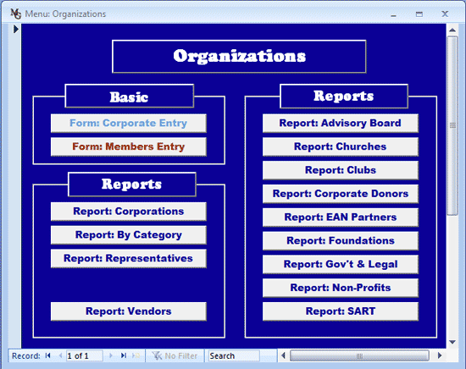Screen dimensions: 466x369
Task: Minimize the Menu: Organizations window
Action: [393, 14]
